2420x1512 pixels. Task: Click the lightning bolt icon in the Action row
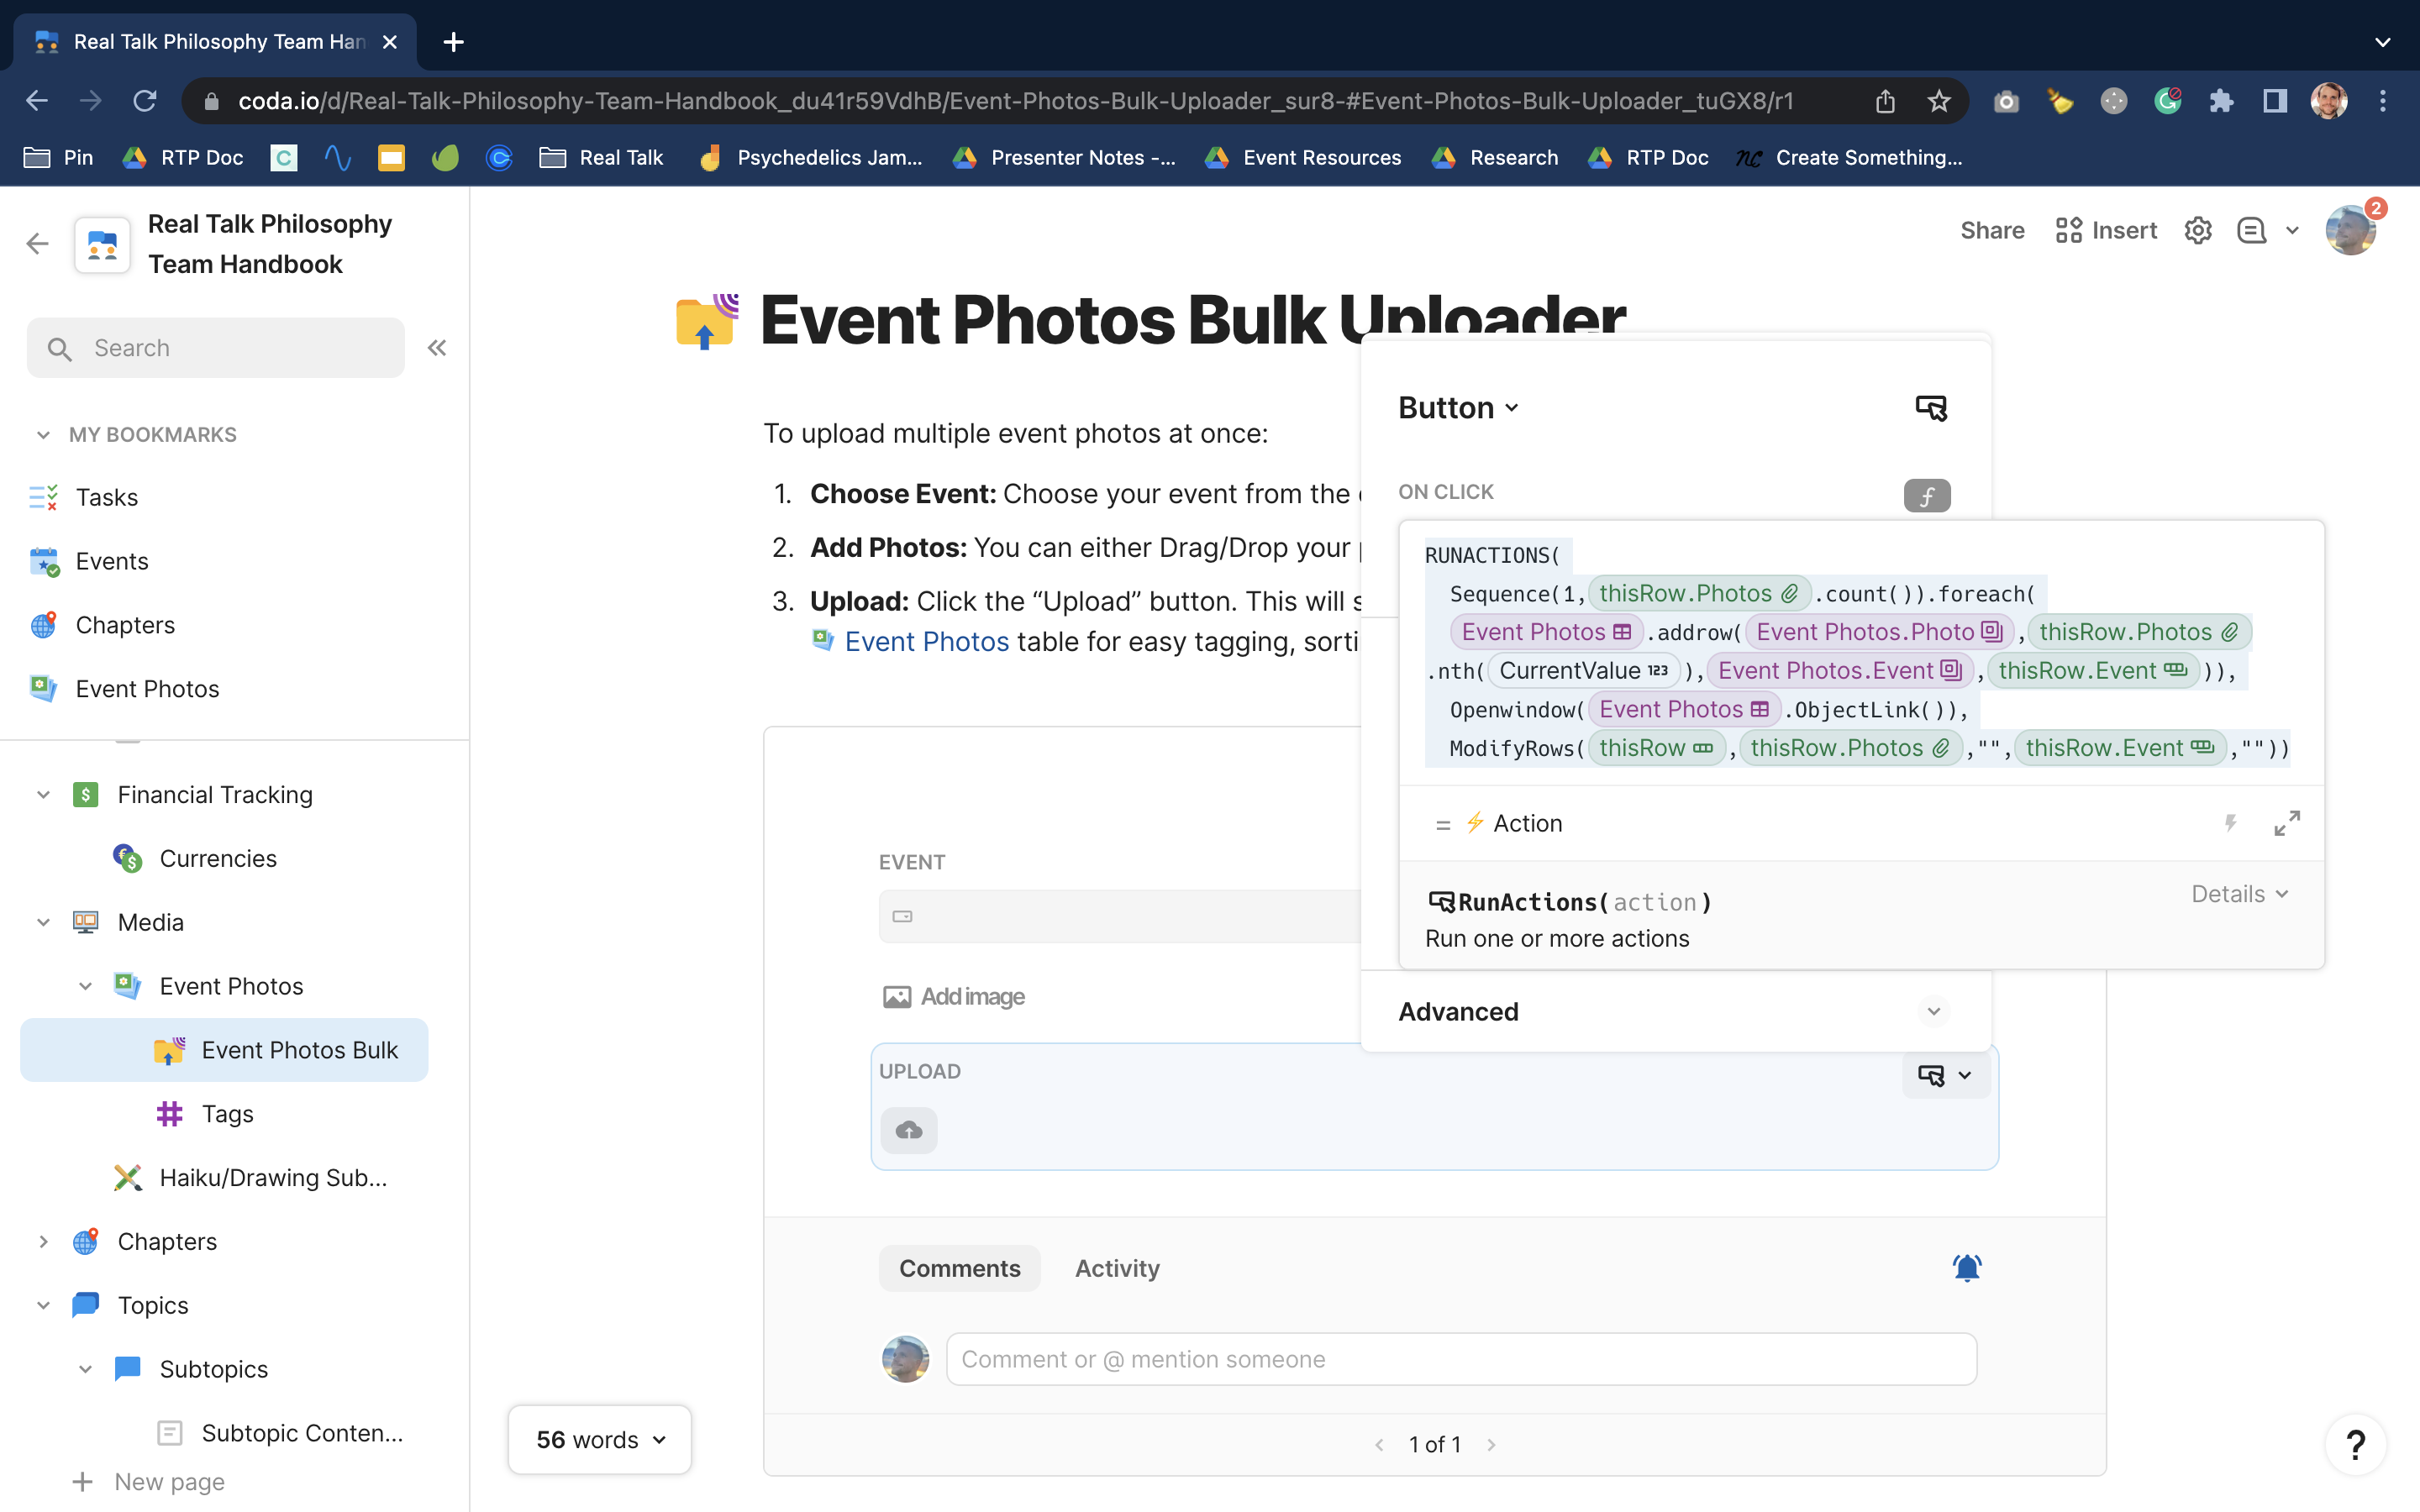2230,823
